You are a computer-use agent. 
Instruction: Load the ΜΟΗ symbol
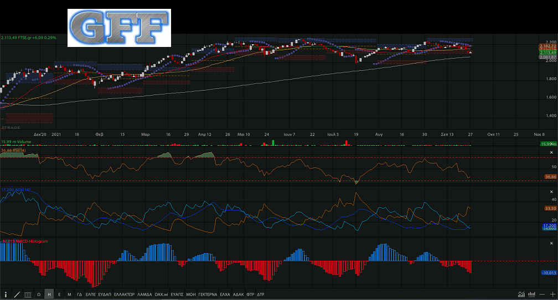pos(191,294)
